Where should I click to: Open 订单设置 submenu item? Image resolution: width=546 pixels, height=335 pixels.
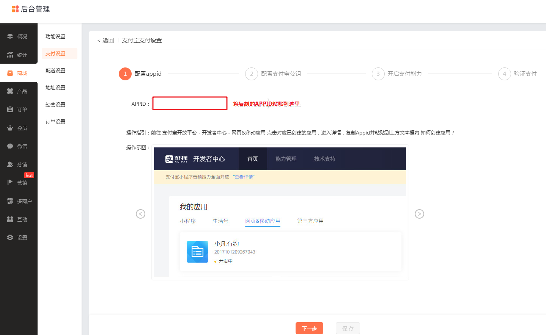click(x=55, y=122)
